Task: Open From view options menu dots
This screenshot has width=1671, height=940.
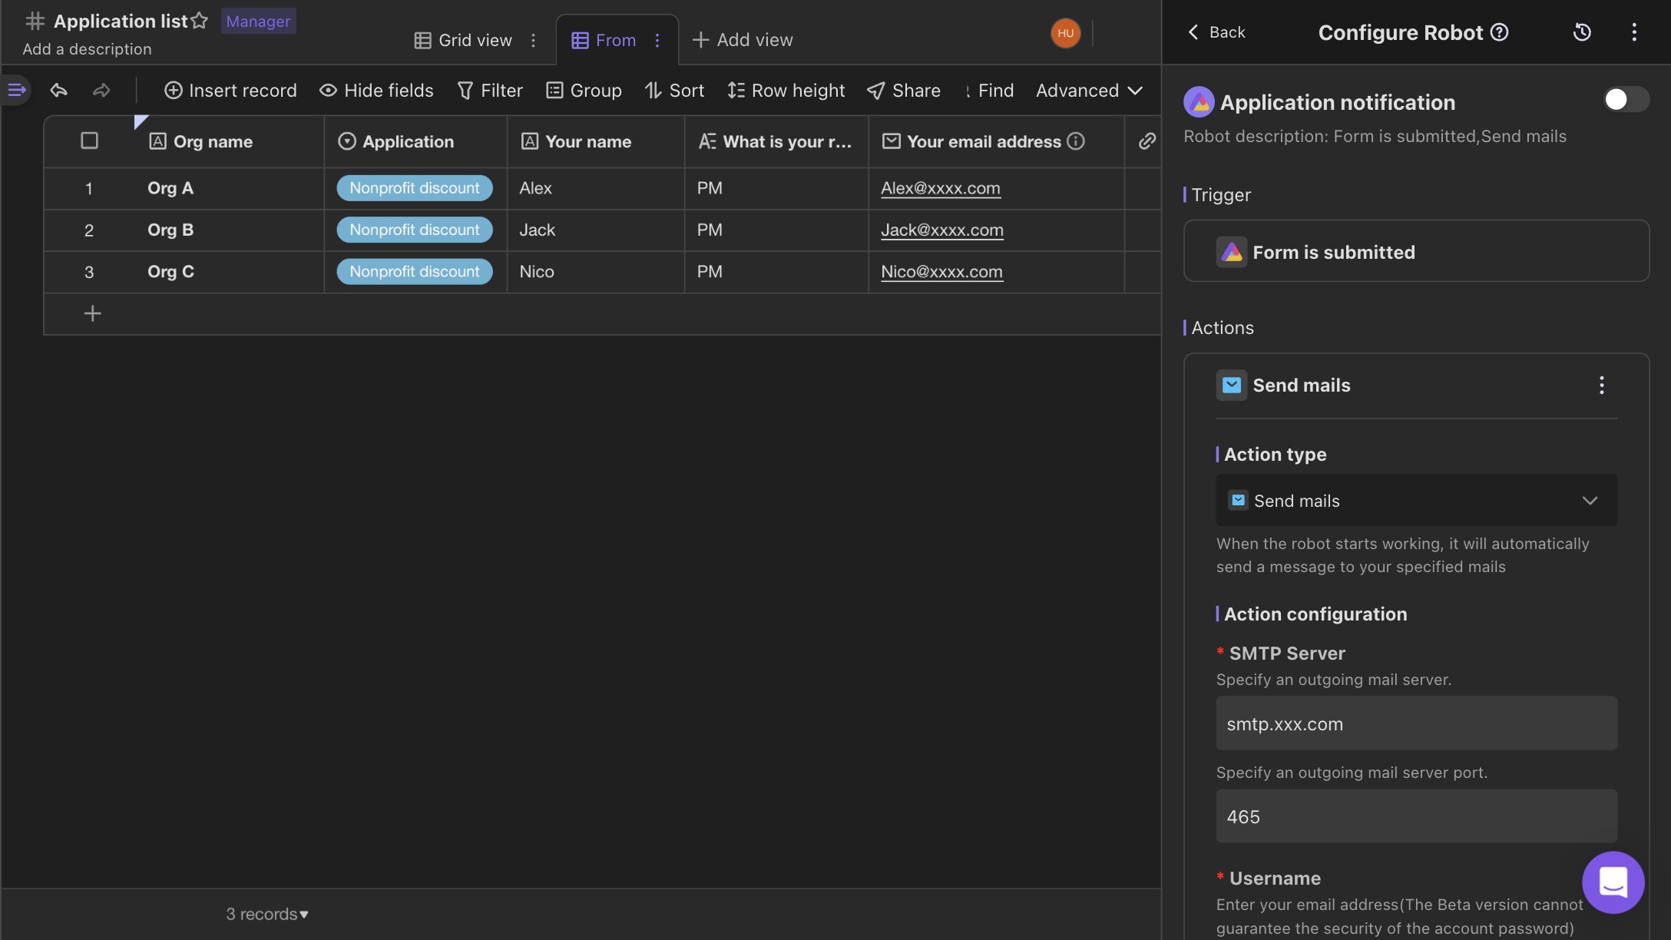Action: 657,40
